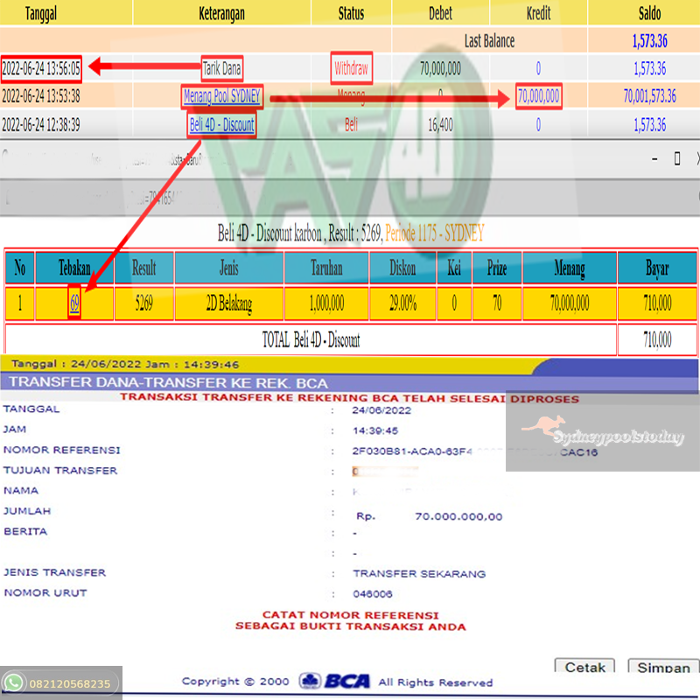Click the kredit amount 70,000,000
Viewport: 700px width, 700px height.
(538, 96)
